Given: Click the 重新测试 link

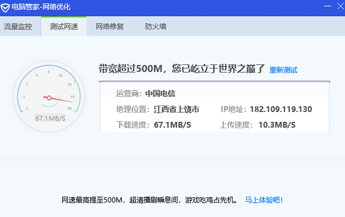Looking at the screenshot, I should 283,70.
